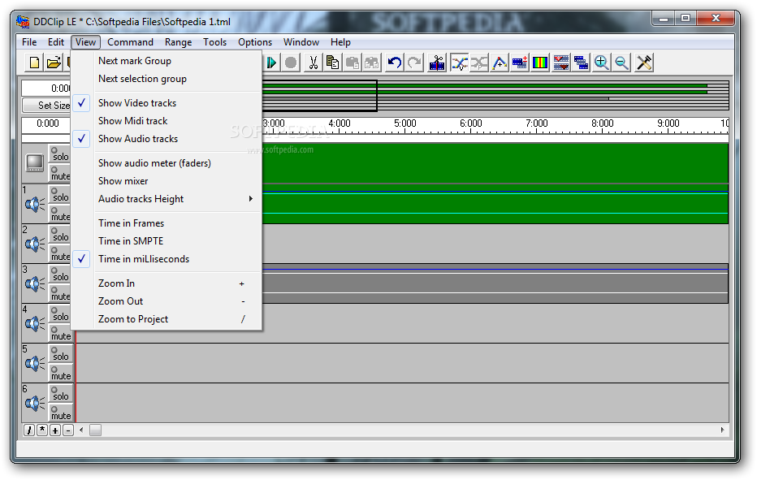Enable Show Midi track option
This screenshot has height=480, width=757.
[167, 121]
